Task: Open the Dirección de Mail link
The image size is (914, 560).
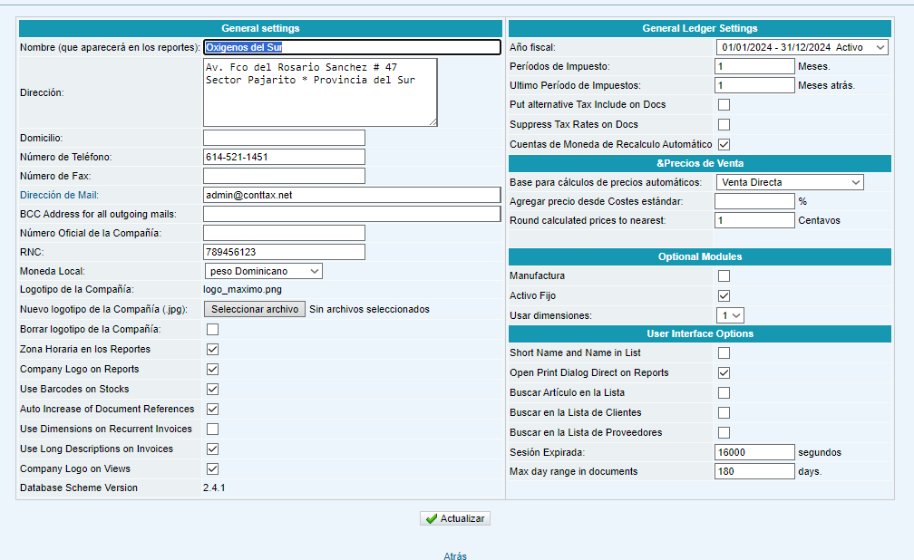Action: tap(59, 195)
